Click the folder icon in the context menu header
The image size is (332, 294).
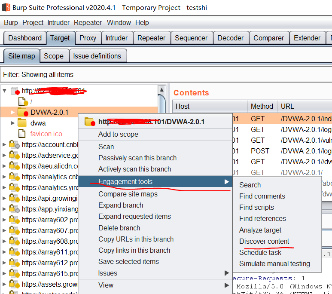(x=90, y=122)
